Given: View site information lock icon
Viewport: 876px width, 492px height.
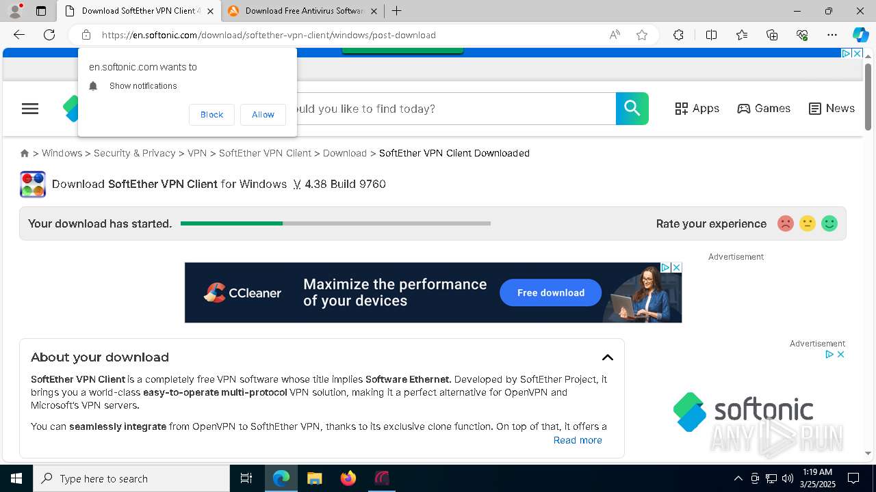Looking at the screenshot, I should coord(86,35).
